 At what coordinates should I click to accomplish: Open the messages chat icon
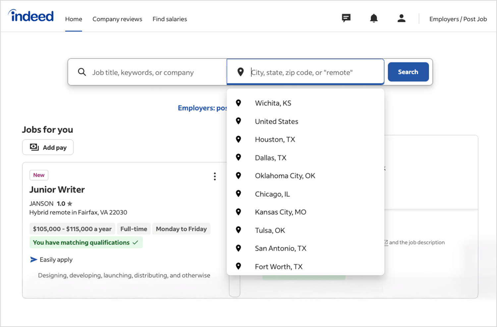coord(346,18)
